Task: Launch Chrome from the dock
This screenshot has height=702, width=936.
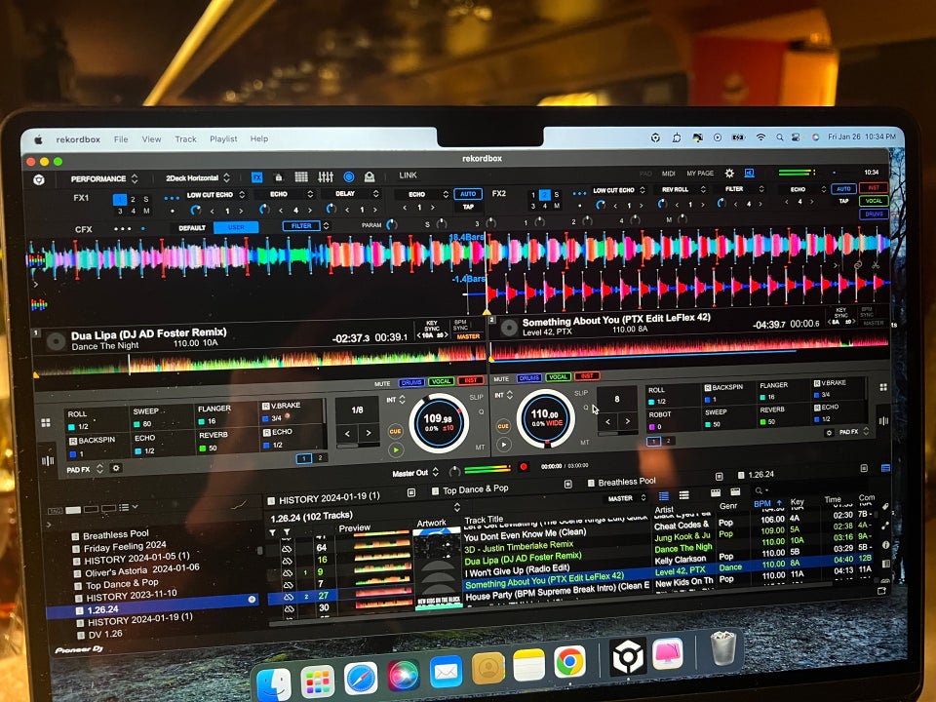Action: pyautogui.click(x=569, y=662)
